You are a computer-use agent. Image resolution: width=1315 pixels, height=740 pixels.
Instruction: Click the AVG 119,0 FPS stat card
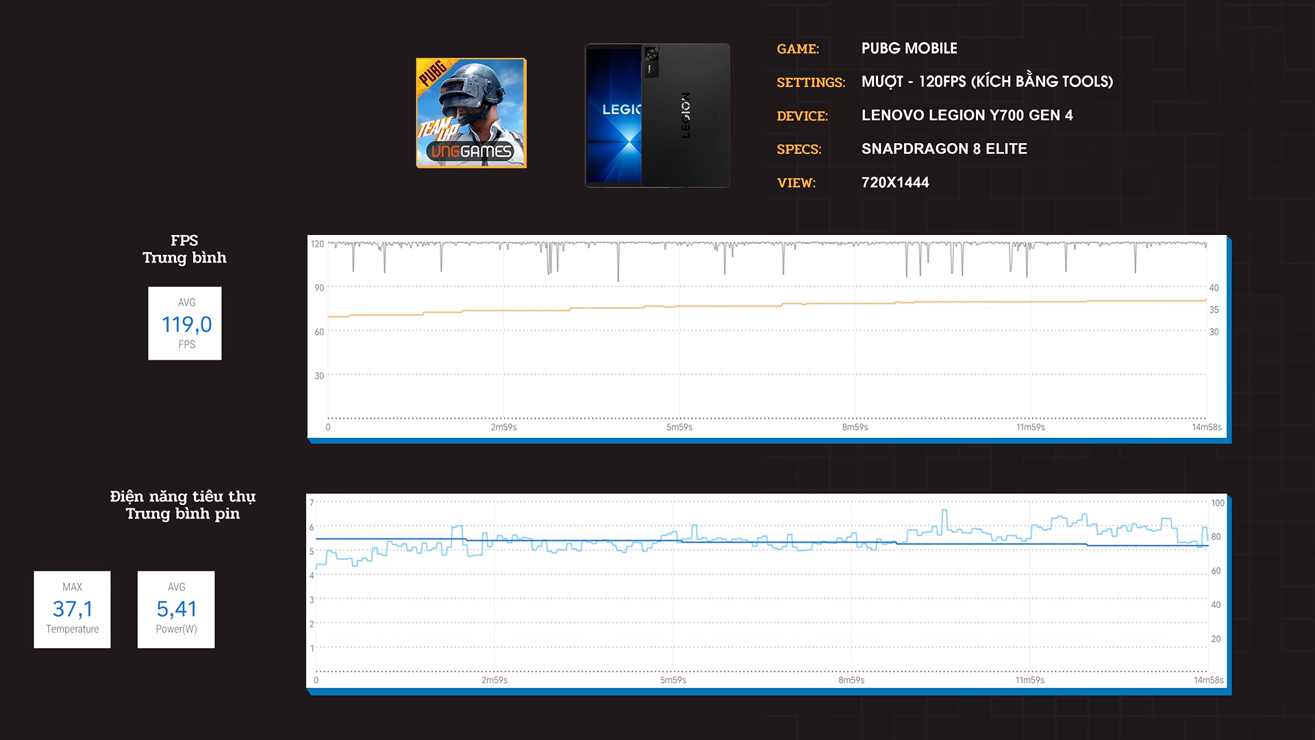click(184, 323)
